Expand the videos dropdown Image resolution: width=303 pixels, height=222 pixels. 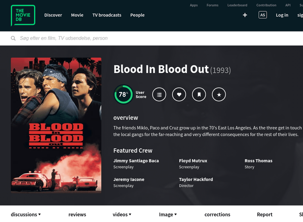tap(122, 214)
